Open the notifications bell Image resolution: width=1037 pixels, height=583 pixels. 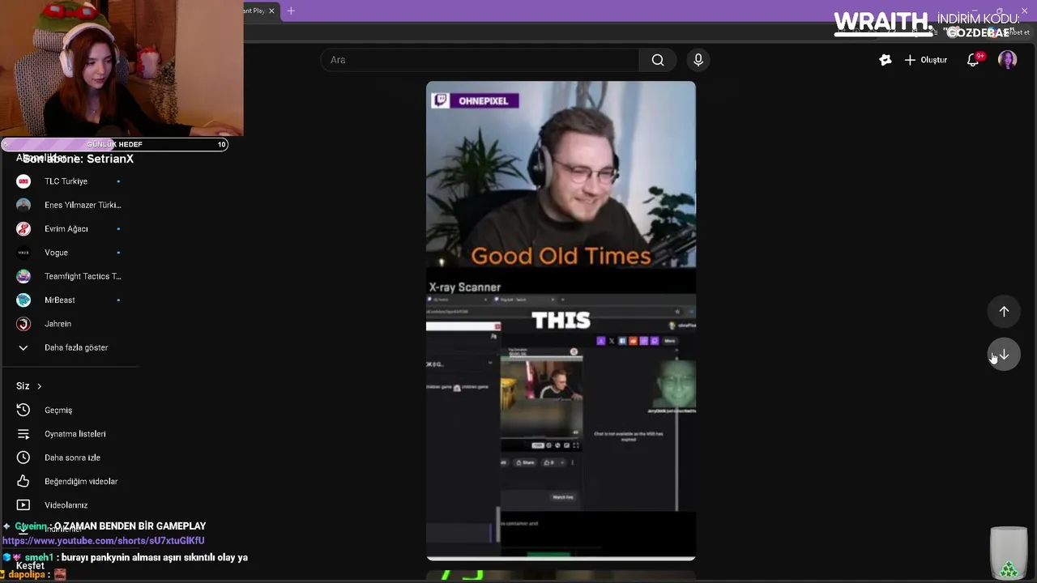[973, 60]
